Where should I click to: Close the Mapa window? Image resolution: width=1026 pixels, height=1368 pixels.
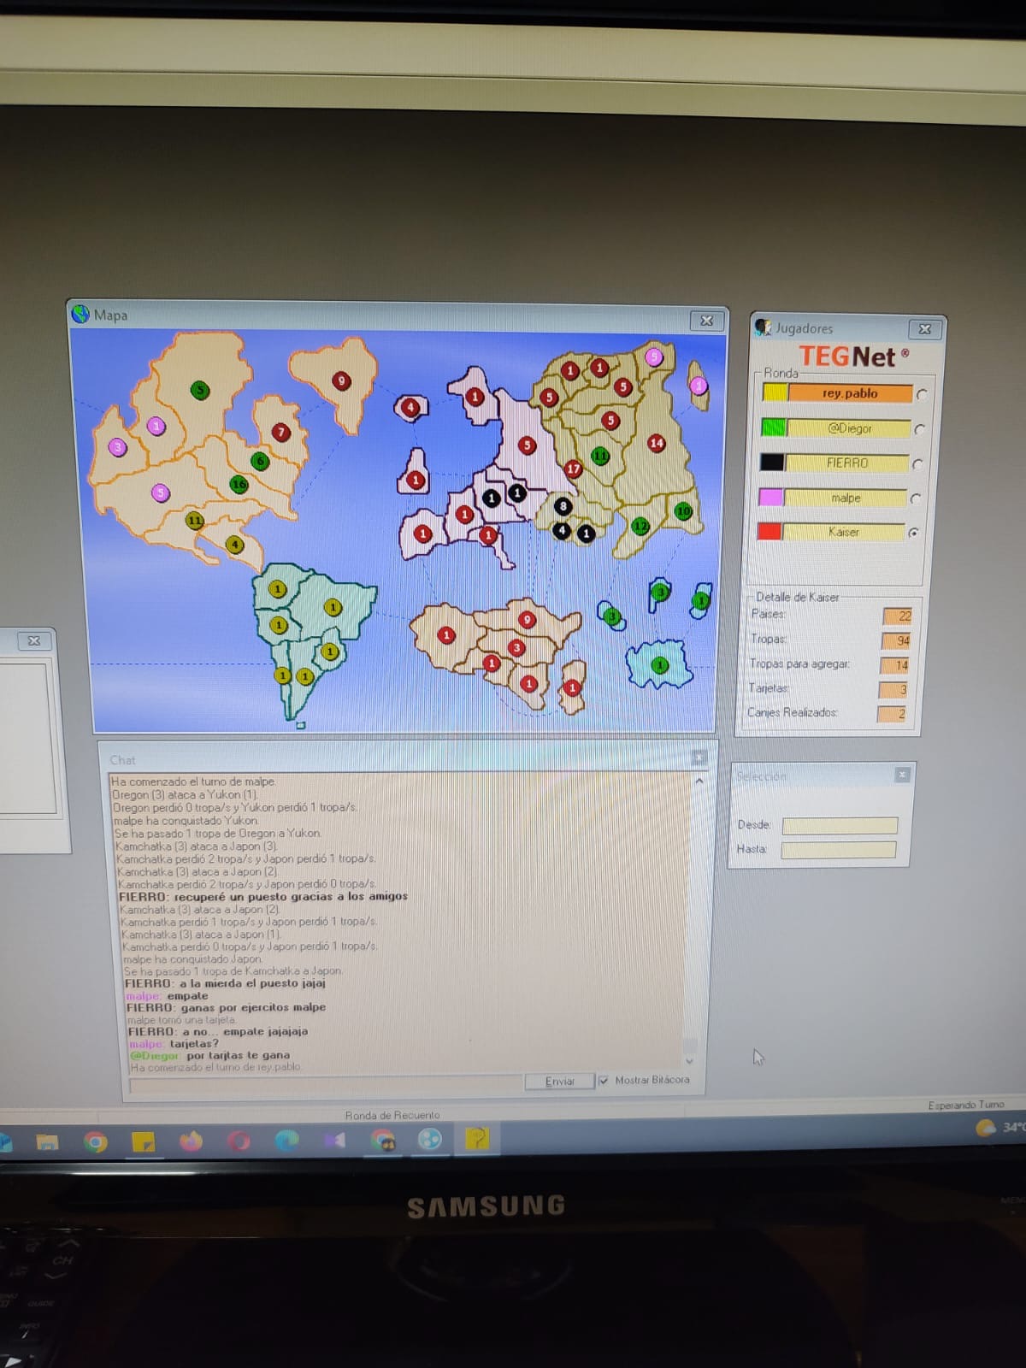tap(707, 321)
